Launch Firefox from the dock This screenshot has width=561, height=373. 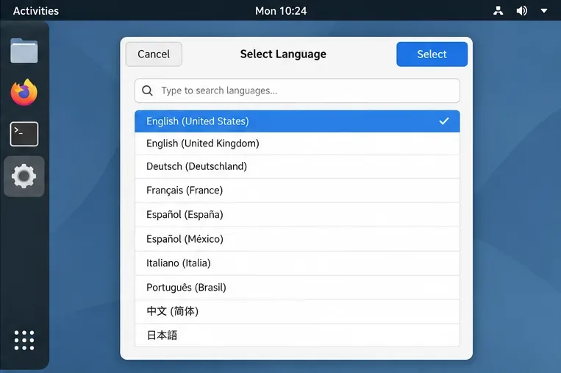(24, 93)
